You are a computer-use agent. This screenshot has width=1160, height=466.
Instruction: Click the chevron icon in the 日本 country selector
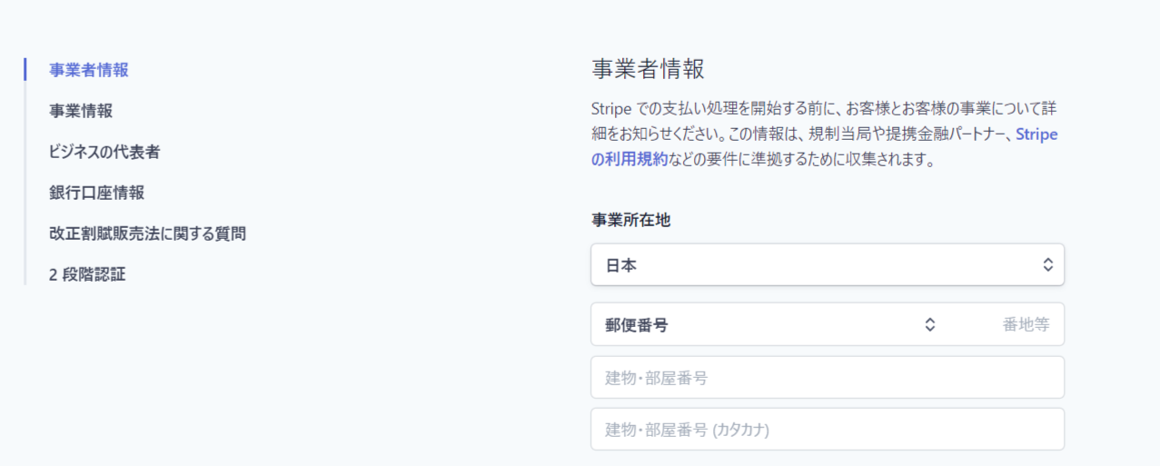[x=1047, y=265]
